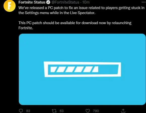Click the retweet count 63
Image resolution: width=146 pixels, height=113 pixels.
(62, 111)
